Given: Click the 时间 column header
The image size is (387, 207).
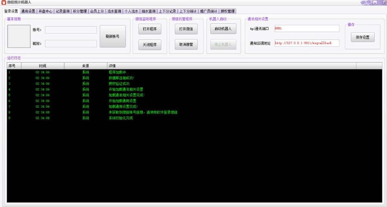Looking at the screenshot, I should (43, 66).
